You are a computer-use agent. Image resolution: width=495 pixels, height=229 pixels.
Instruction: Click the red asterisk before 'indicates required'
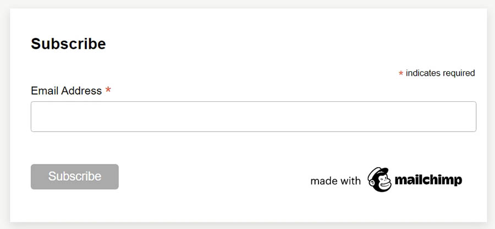point(401,73)
